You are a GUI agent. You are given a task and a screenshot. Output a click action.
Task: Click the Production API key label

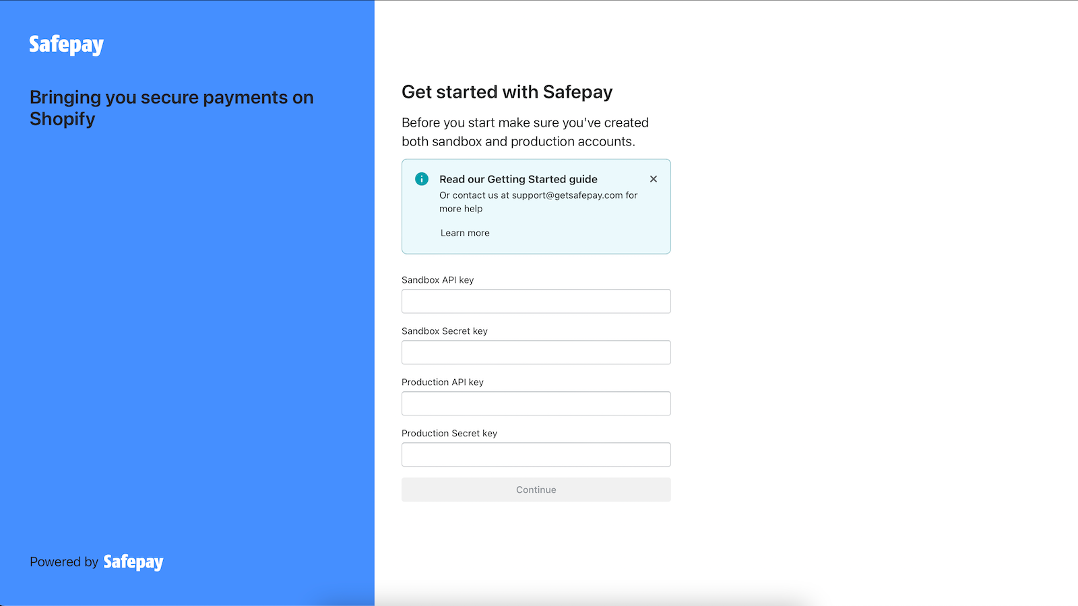tap(443, 382)
